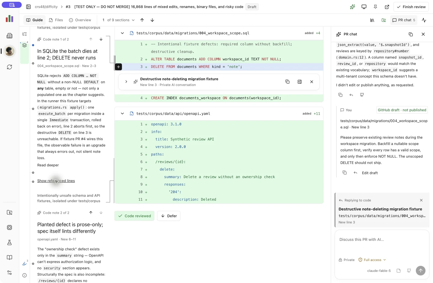Open the flask icon in left sidebar

pos(10,242)
